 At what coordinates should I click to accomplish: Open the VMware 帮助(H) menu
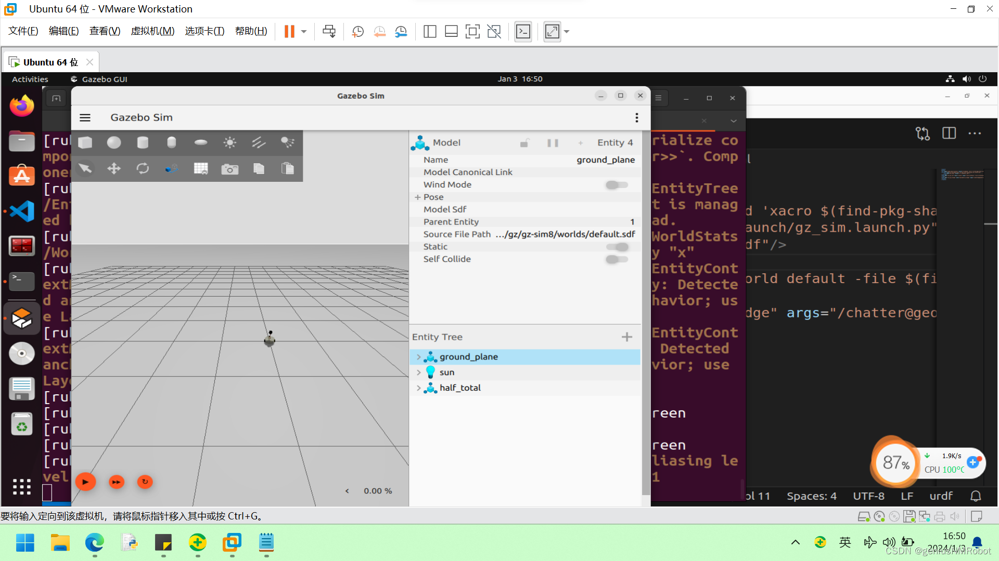coord(251,31)
